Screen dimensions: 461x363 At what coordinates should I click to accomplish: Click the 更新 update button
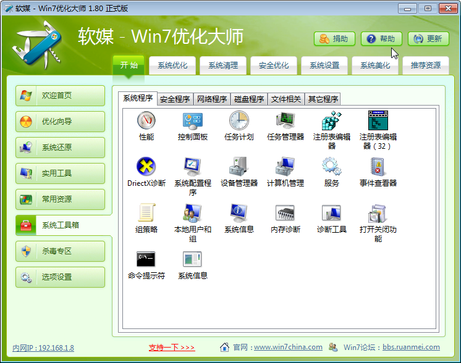[x=428, y=39]
